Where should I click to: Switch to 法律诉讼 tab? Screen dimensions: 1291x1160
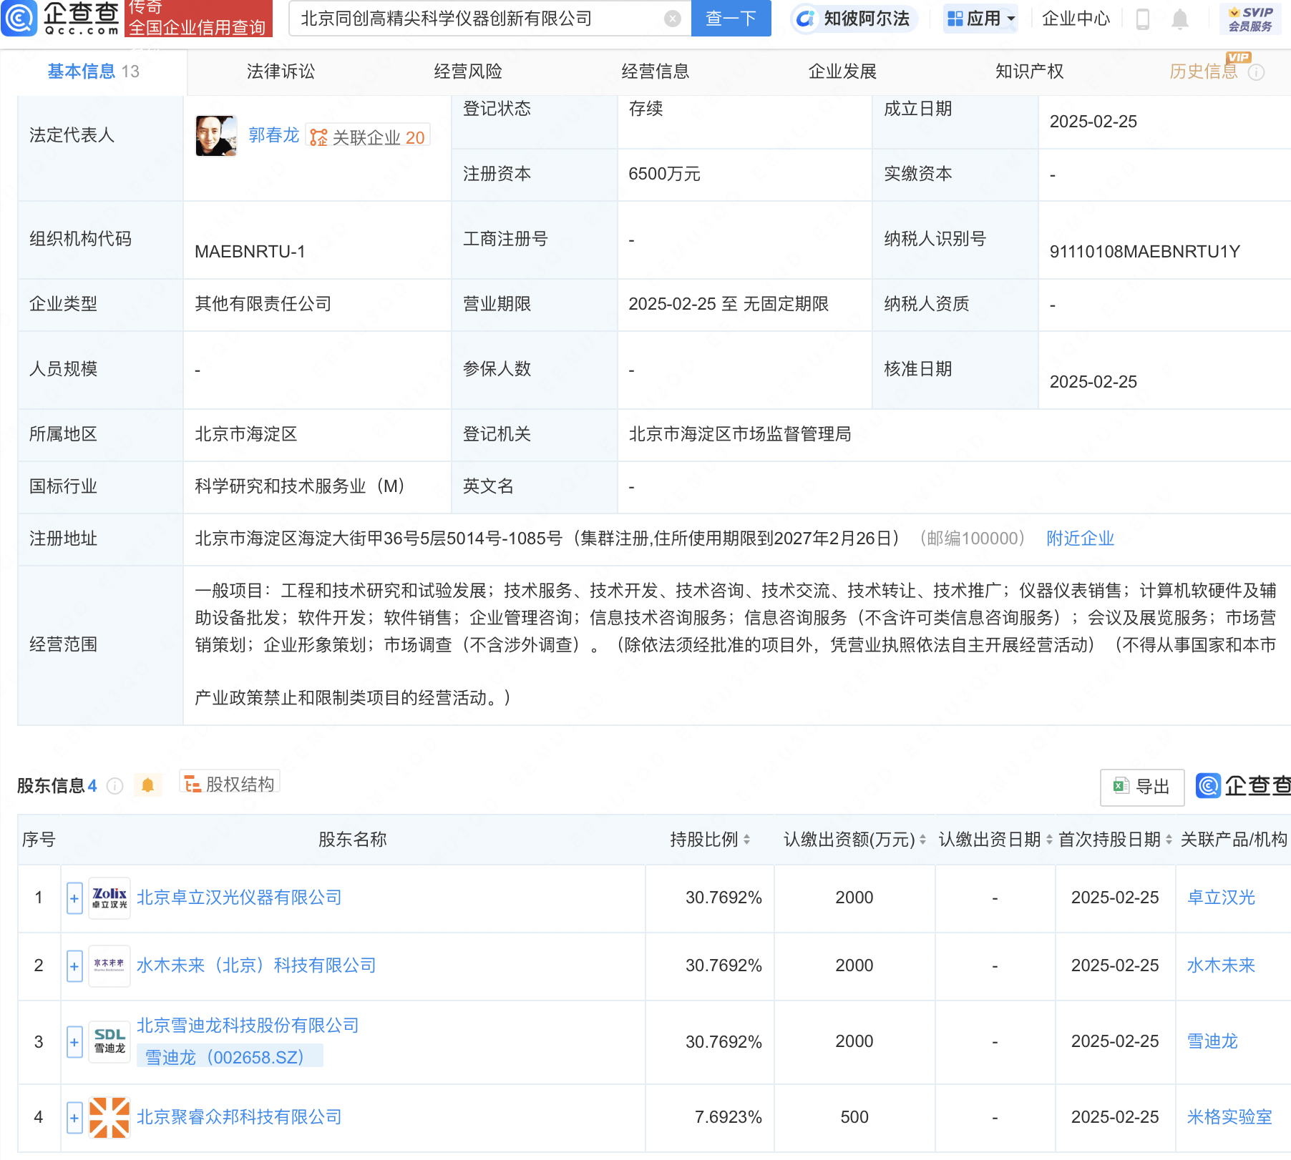click(x=281, y=72)
